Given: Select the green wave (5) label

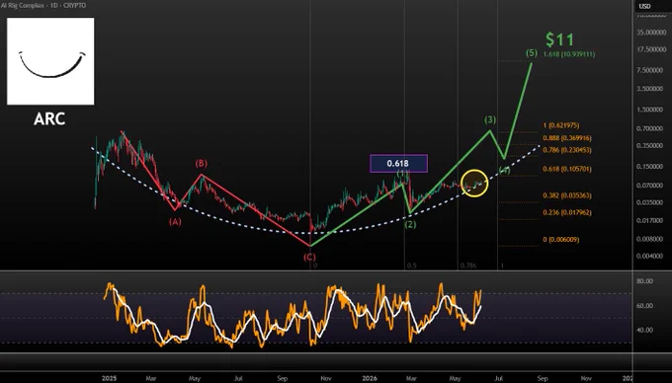Looking at the screenshot, I should [x=532, y=53].
